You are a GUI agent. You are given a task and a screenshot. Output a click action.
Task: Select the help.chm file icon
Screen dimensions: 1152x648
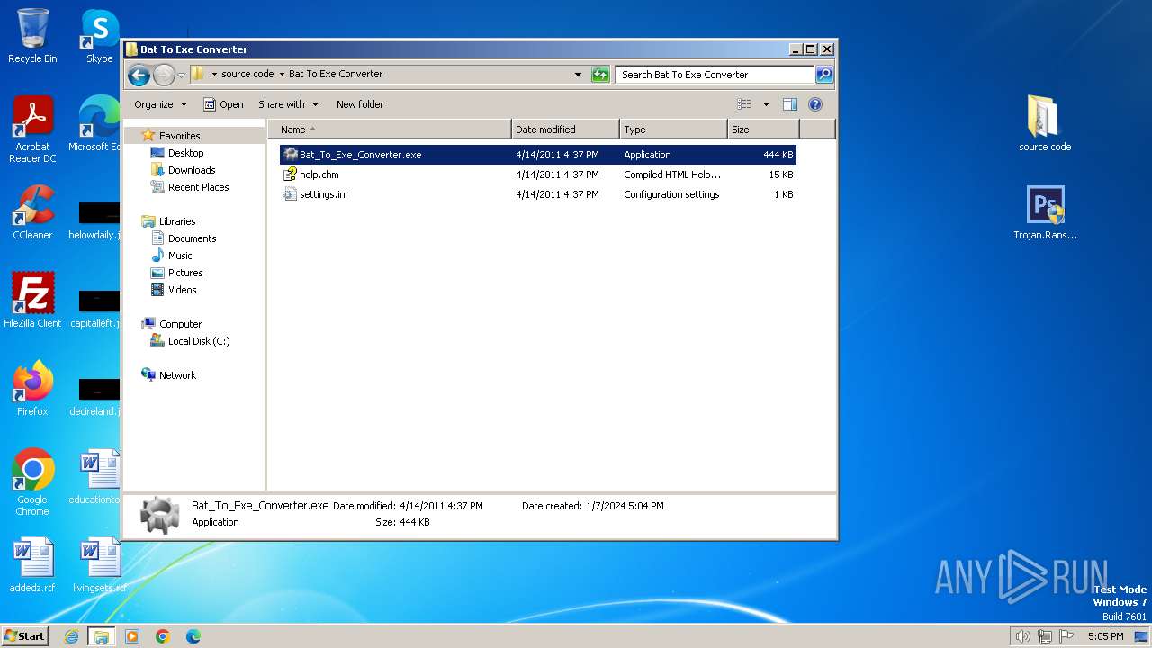290,175
